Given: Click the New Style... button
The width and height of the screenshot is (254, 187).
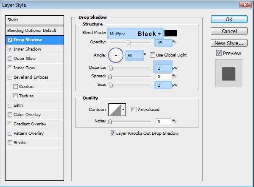Looking at the screenshot, I should (229, 43).
